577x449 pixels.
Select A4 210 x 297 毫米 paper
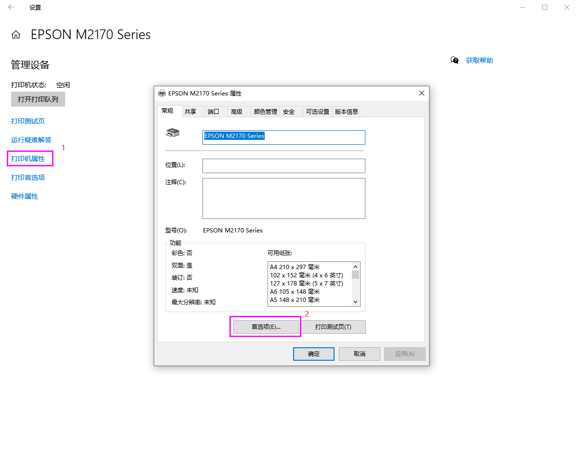295,267
